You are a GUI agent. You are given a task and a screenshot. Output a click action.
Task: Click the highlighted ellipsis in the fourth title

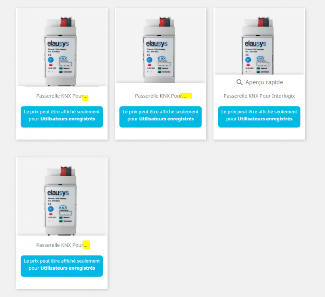pos(86,245)
